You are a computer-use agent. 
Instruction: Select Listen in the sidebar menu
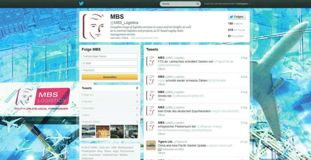pos(85,115)
